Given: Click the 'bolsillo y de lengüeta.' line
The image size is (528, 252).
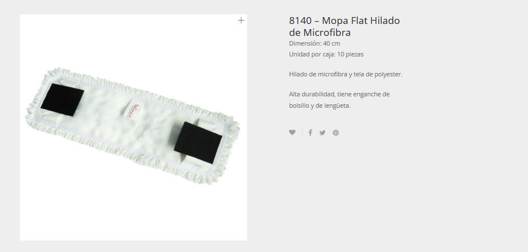Looking at the screenshot, I should 320,105.
